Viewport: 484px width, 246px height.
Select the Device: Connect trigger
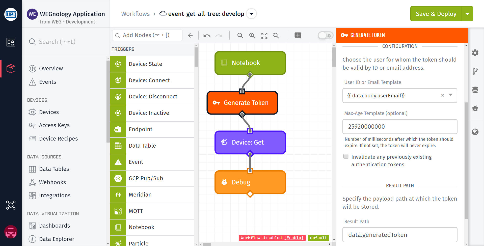(152, 80)
